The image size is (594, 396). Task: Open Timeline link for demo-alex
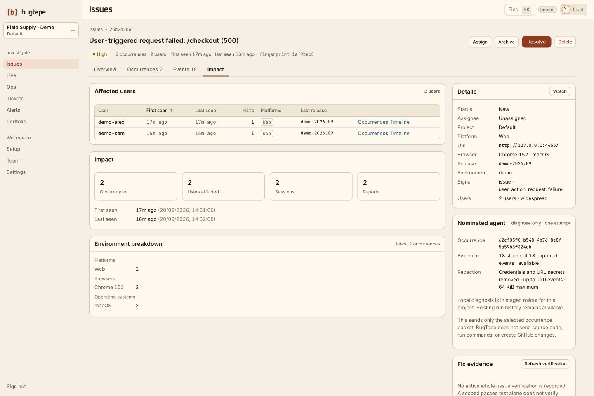tap(400, 122)
